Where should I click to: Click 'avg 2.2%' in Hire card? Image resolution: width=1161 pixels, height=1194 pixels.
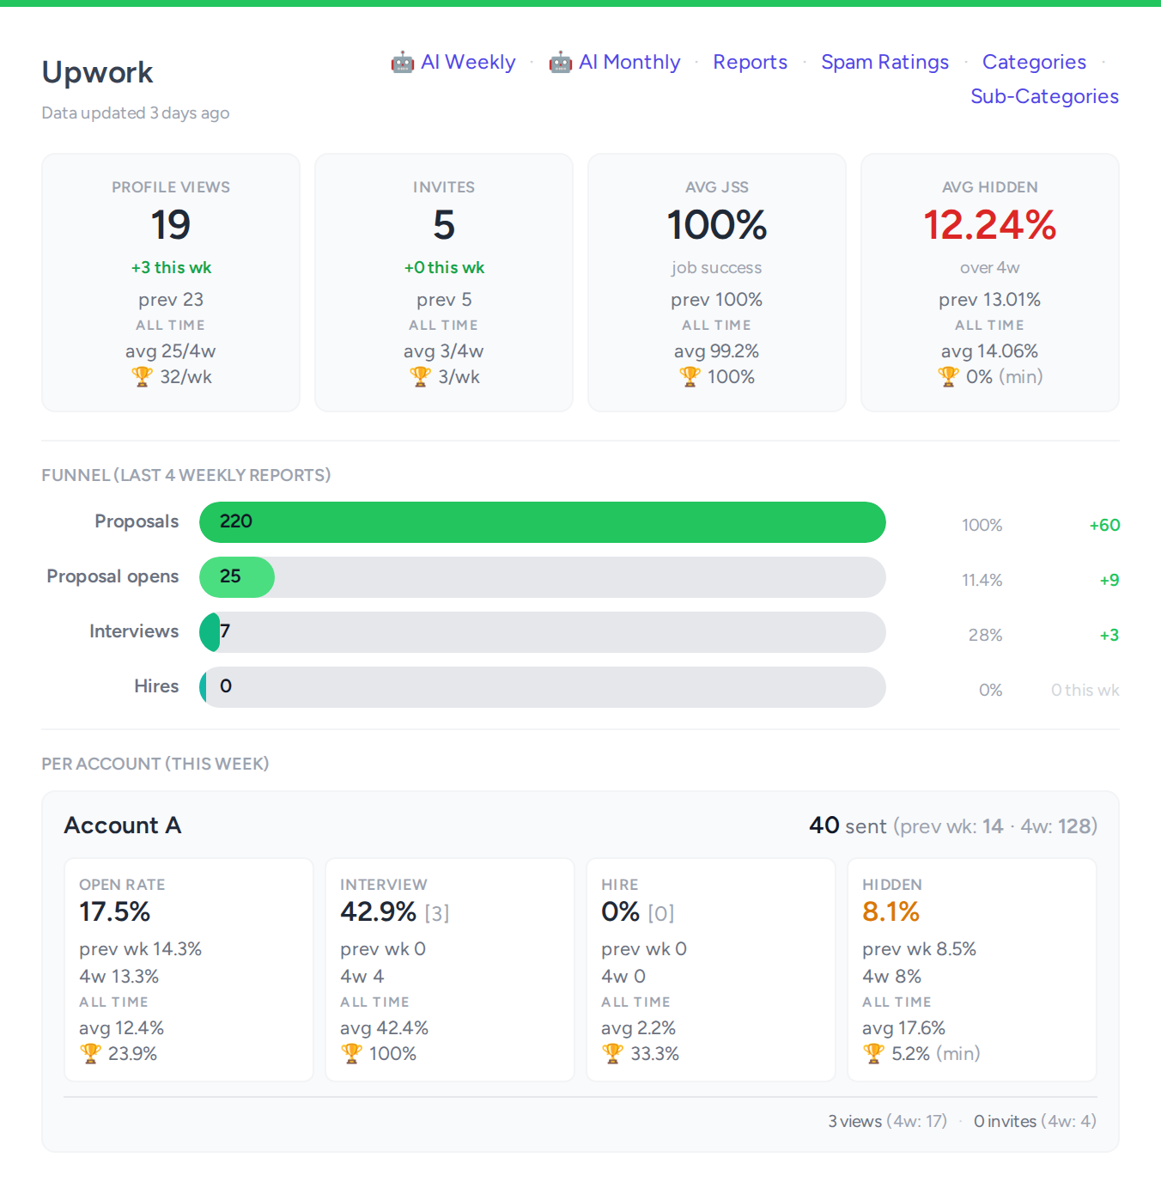639,1028
